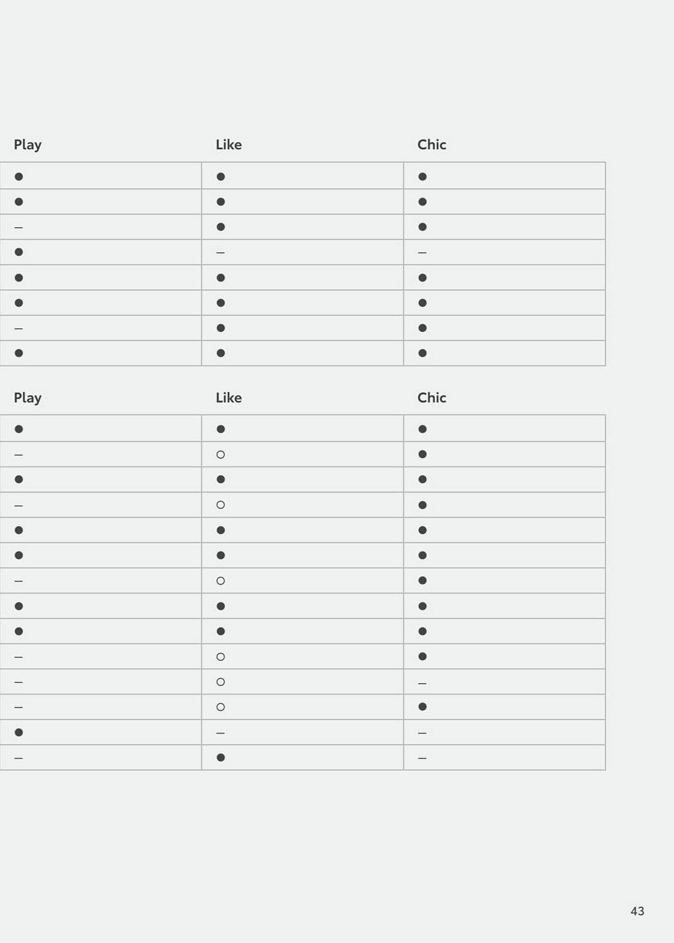Click the first dash in upper Play column
The height and width of the screenshot is (943, 674).
click(x=18, y=228)
